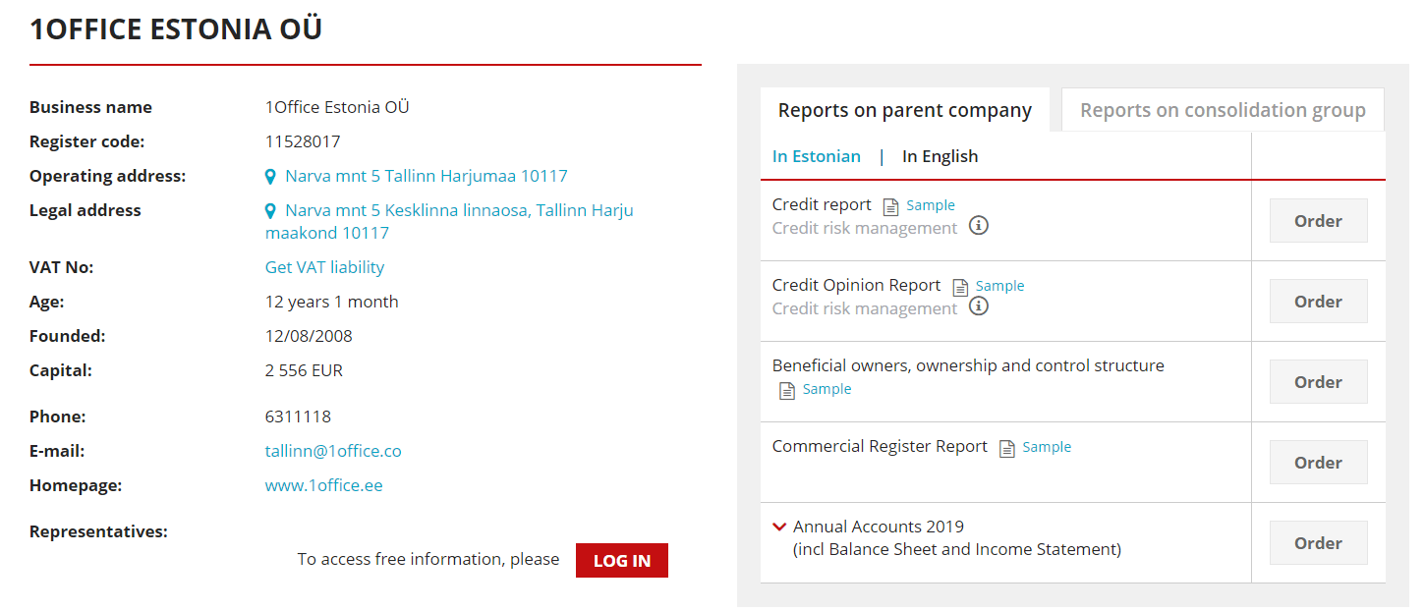Click the Get VAT liability link

pos(324,267)
